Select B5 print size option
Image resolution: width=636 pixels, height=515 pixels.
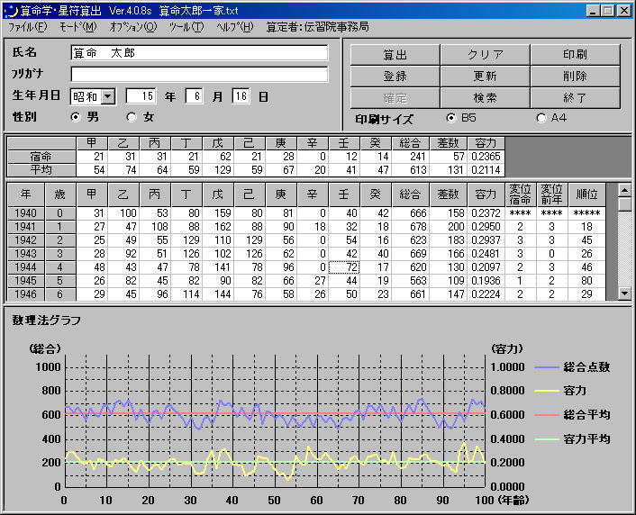(451, 118)
